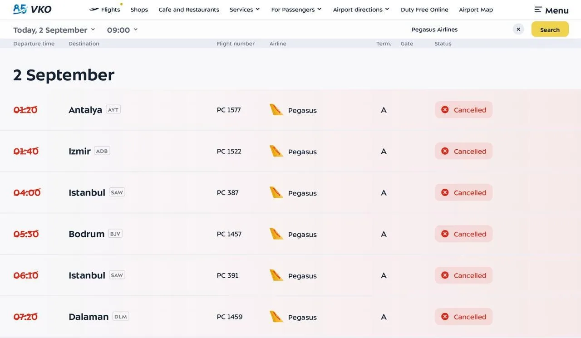Click the yellow Search button
581x338 pixels.
click(x=550, y=29)
